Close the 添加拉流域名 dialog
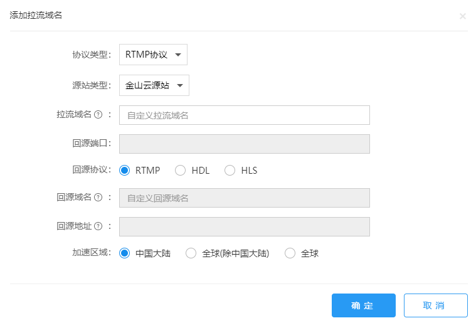This screenshot has height=323, width=476. (462, 16)
